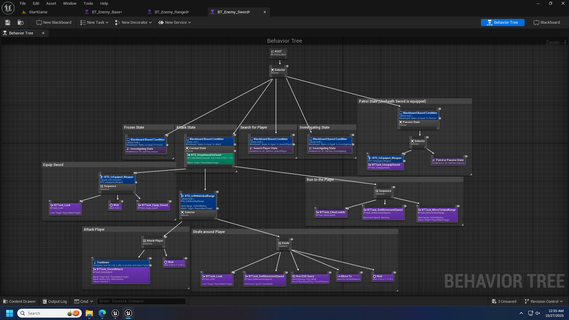Select the Run EQS Query node

pyautogui.click(x=310, y=278)
